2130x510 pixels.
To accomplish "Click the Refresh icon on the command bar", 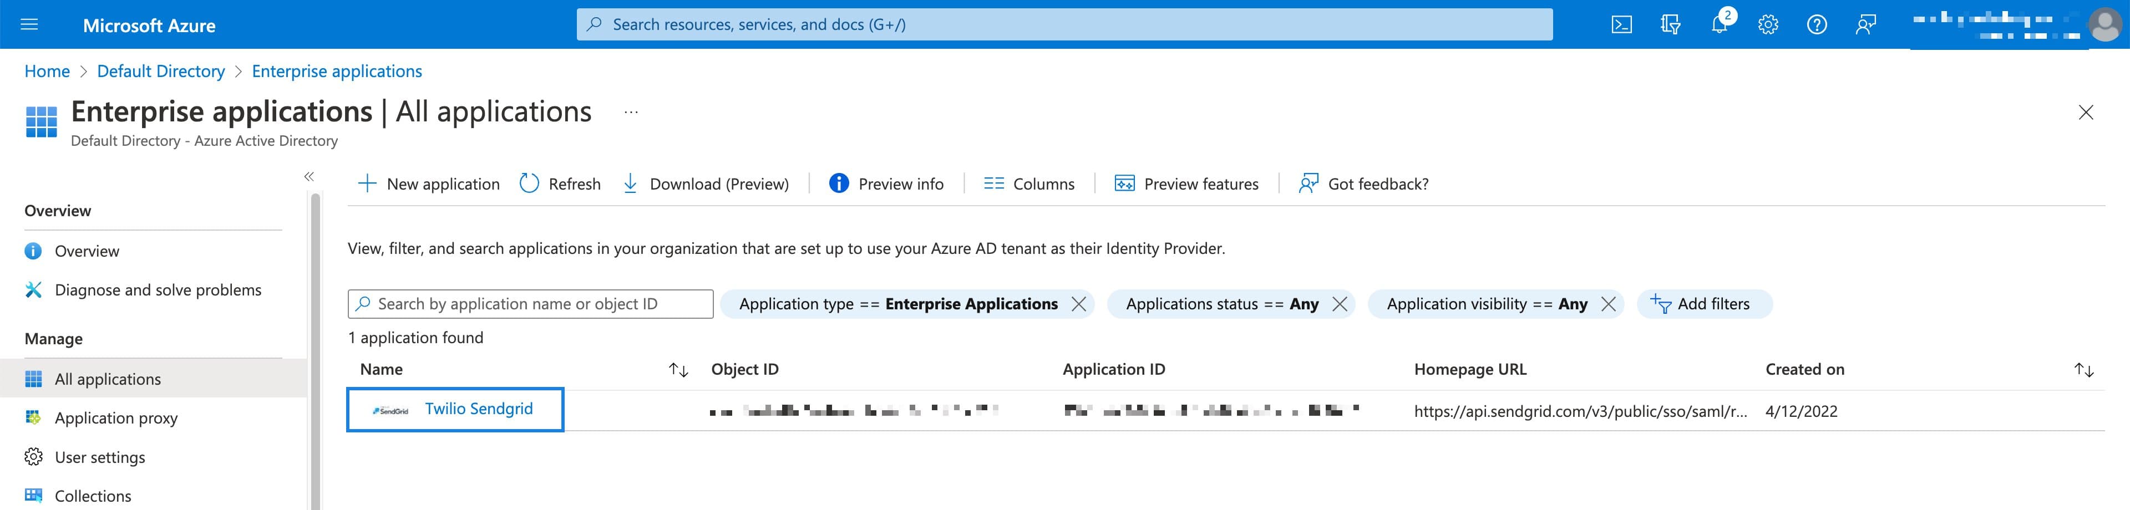I will click(x=529, y=183).
